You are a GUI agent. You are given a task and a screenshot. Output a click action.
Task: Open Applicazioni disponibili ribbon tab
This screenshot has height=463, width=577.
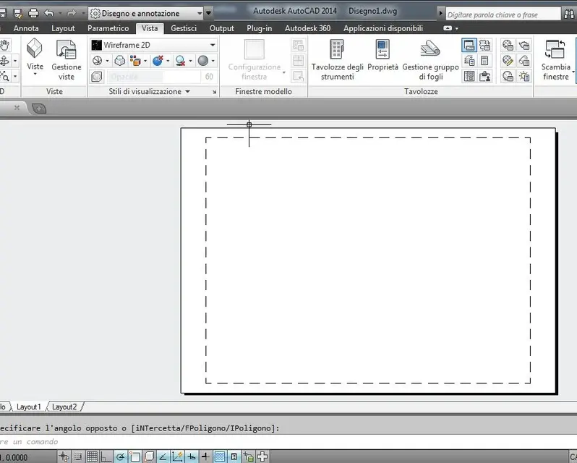tap(383, 28)
